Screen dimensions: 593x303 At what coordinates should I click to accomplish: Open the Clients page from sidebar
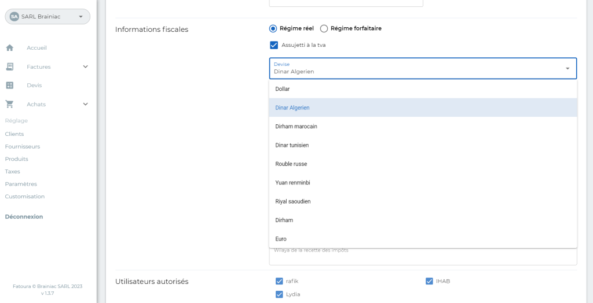[14, 134]
